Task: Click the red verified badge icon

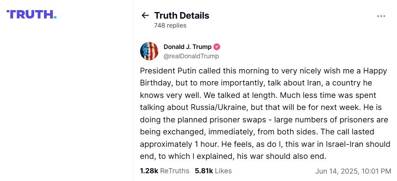Action: [x=217, y=47]
